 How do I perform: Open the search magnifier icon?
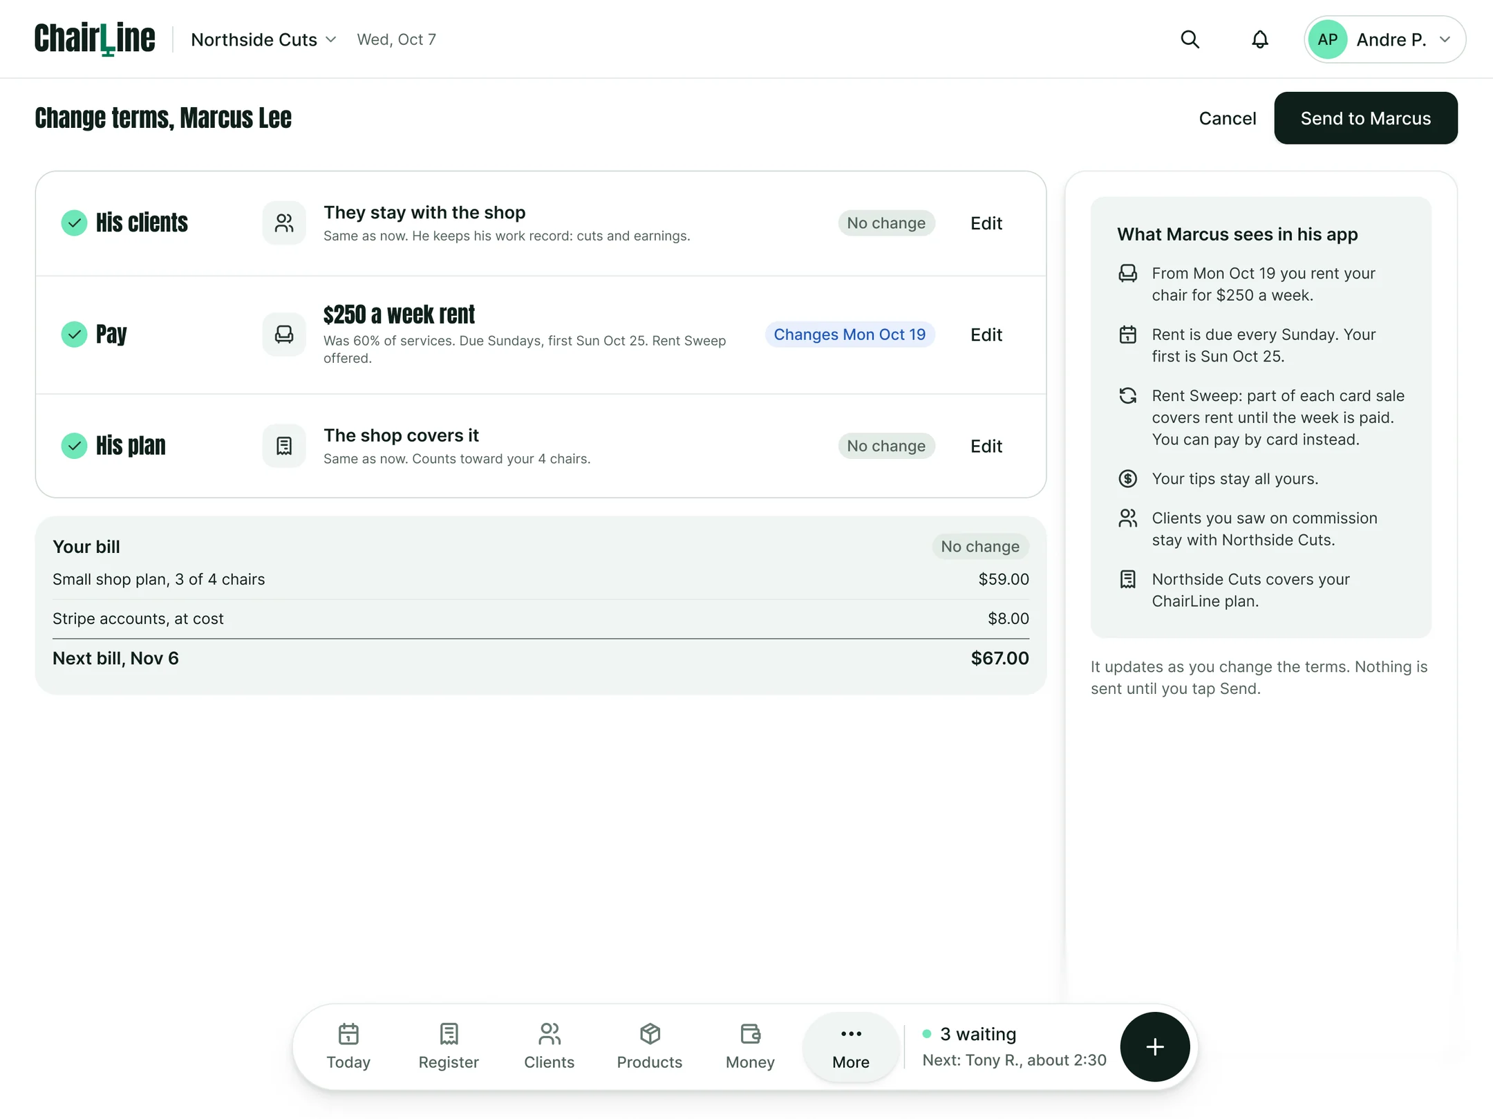pos(1190,39)
